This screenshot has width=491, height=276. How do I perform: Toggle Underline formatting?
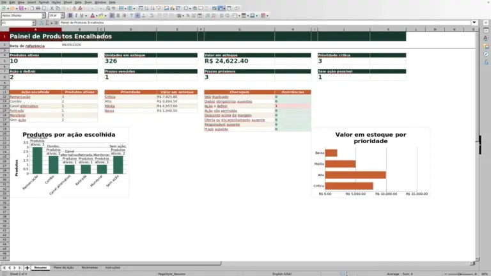pos(82,15)
